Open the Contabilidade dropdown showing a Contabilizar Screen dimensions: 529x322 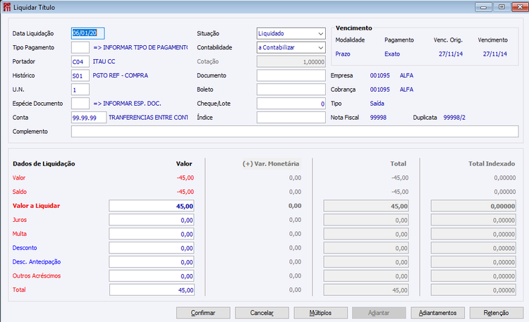pyautogui.click(x=291, y=47)
